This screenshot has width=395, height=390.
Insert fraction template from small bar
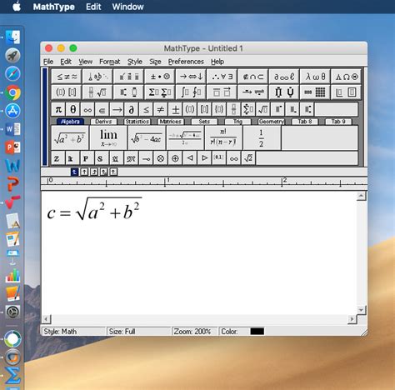click(233, 109)
